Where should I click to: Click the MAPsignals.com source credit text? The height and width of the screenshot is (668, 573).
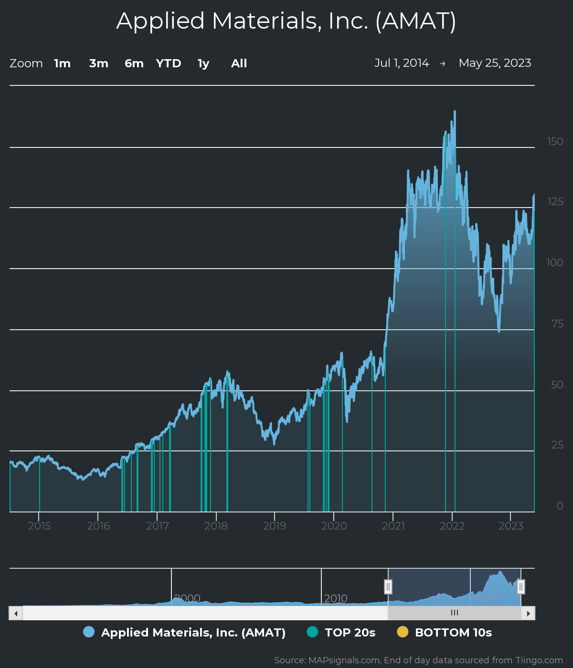[418, 660]
